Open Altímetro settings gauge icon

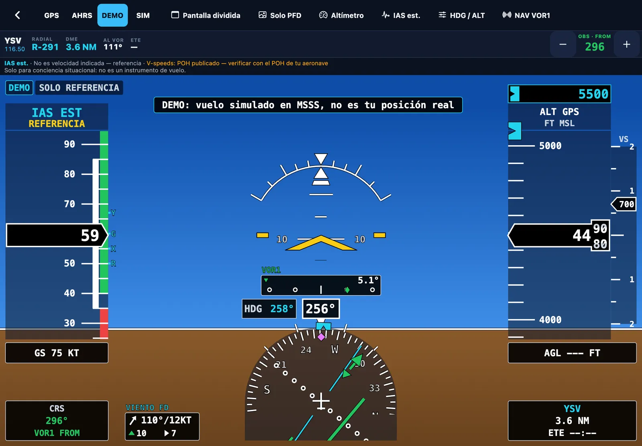pyautogui.click(x=323, y=15)
